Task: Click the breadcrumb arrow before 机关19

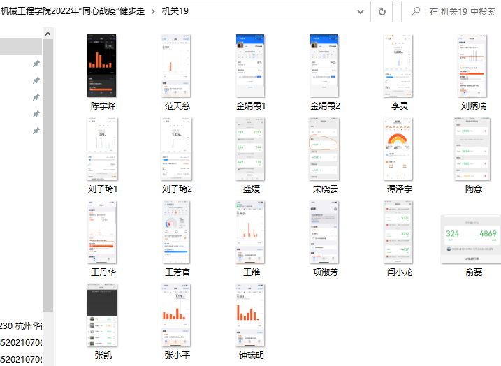Action: (x=153, y=11)
